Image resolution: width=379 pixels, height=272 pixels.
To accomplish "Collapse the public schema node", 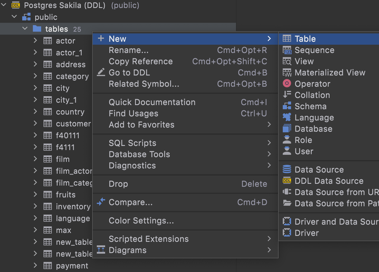I will (14, 17).
